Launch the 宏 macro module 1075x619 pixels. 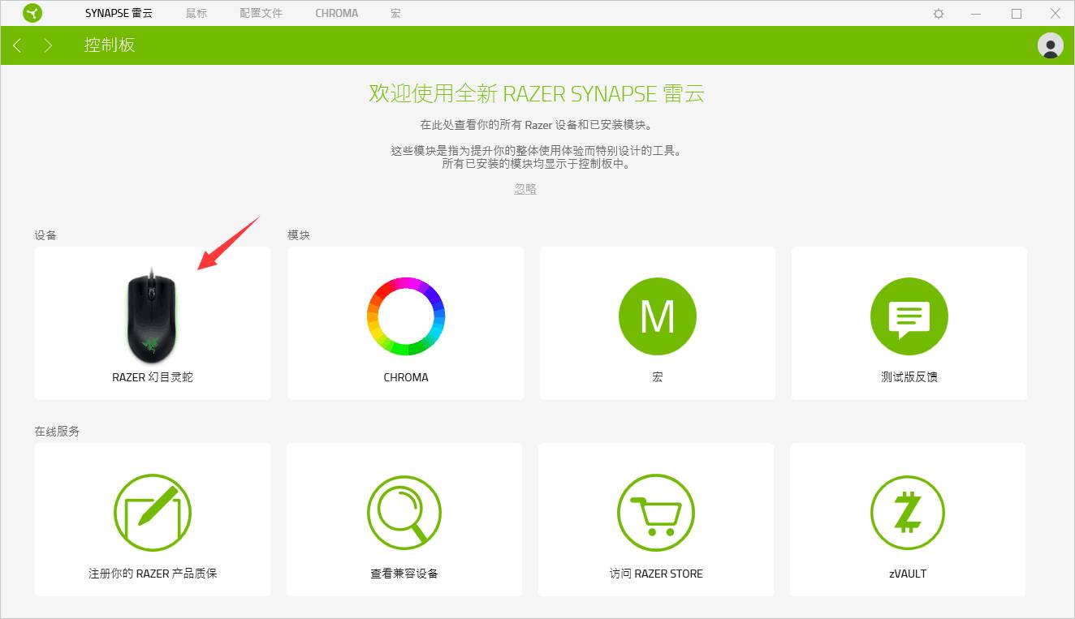(x=657, y=323)
